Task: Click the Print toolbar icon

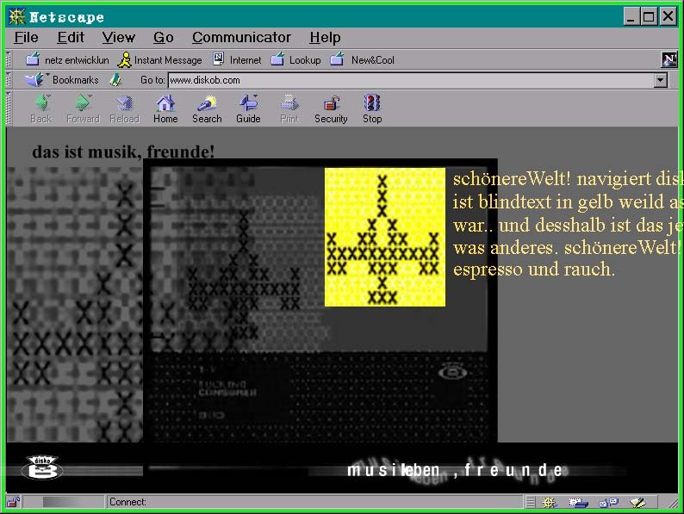Action: [289, 108]
